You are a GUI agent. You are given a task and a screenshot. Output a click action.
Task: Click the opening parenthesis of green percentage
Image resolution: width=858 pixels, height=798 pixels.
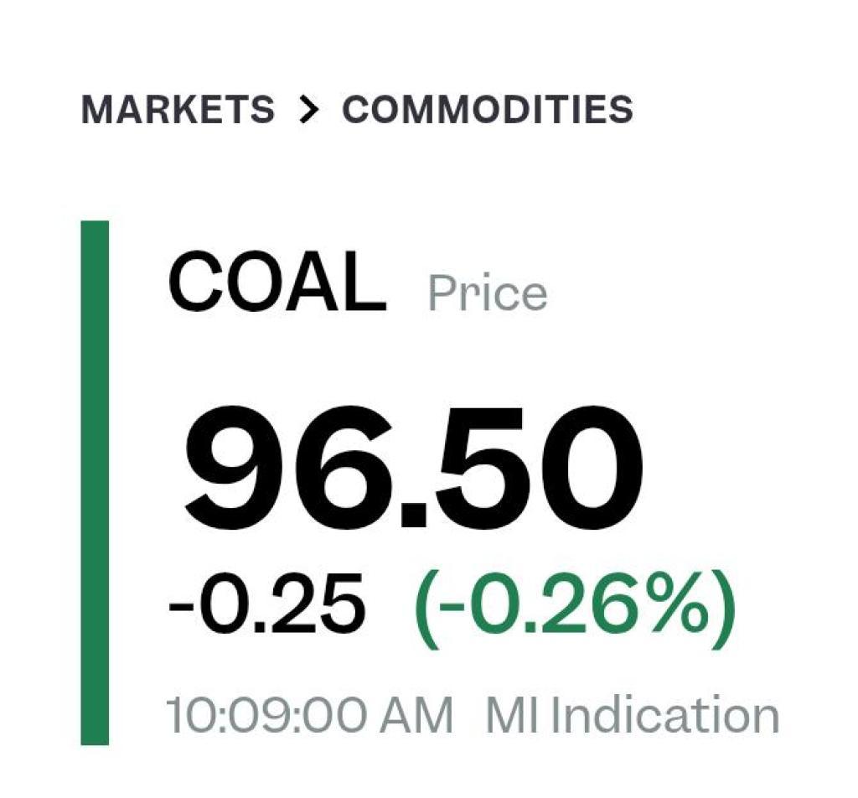tap(424, 603)
